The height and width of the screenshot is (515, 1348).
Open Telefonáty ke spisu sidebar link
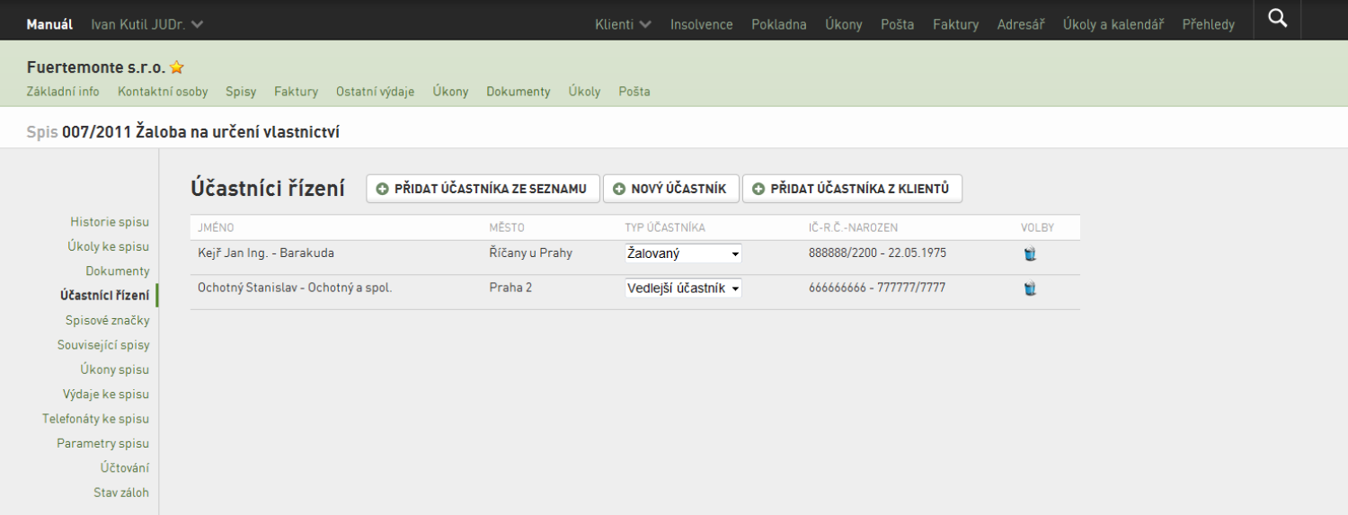click(x=95, y=419)
